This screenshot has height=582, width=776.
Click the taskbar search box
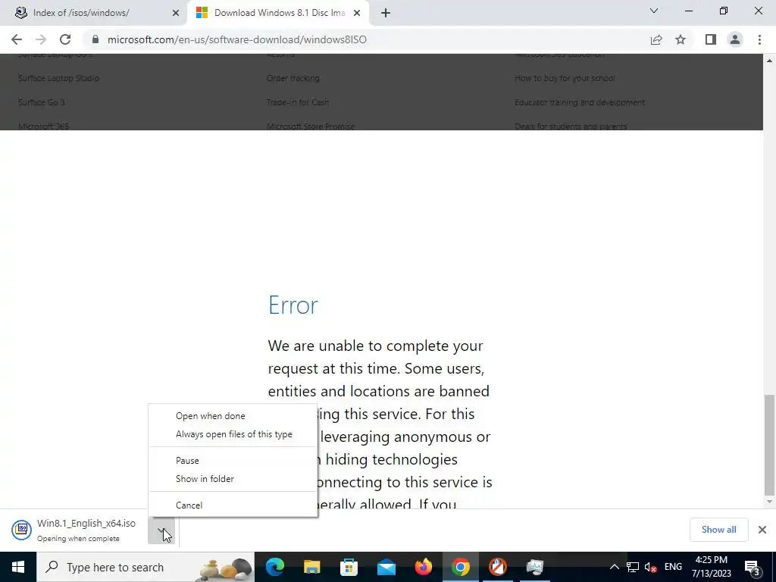tap(145, 567)
